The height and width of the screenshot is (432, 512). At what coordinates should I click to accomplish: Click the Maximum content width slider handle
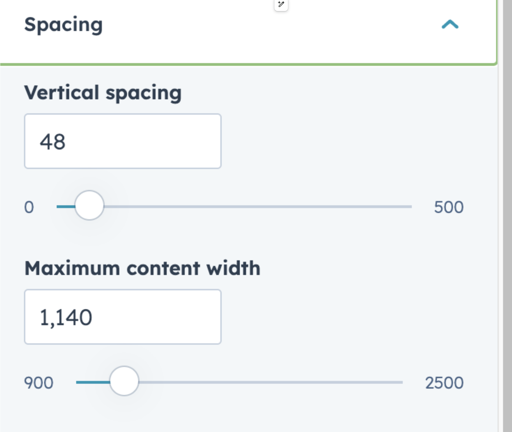[x=124, y=381]
